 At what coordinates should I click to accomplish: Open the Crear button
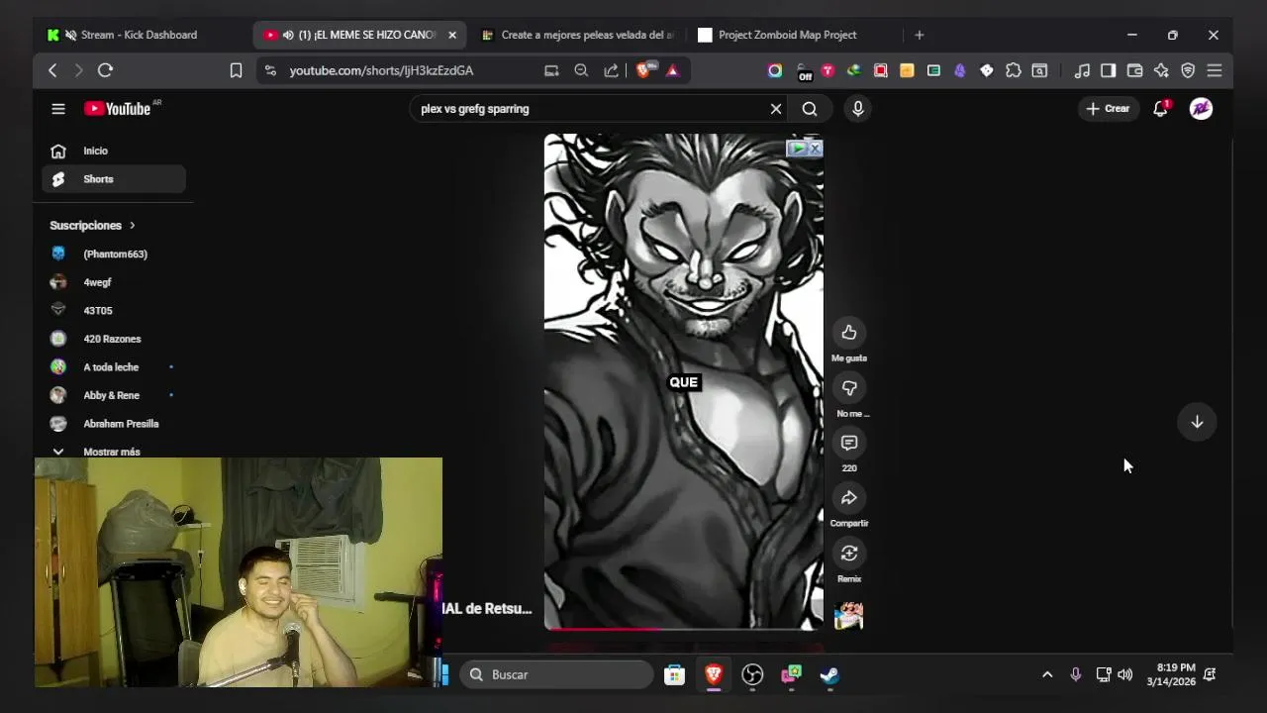point(1108,109)
